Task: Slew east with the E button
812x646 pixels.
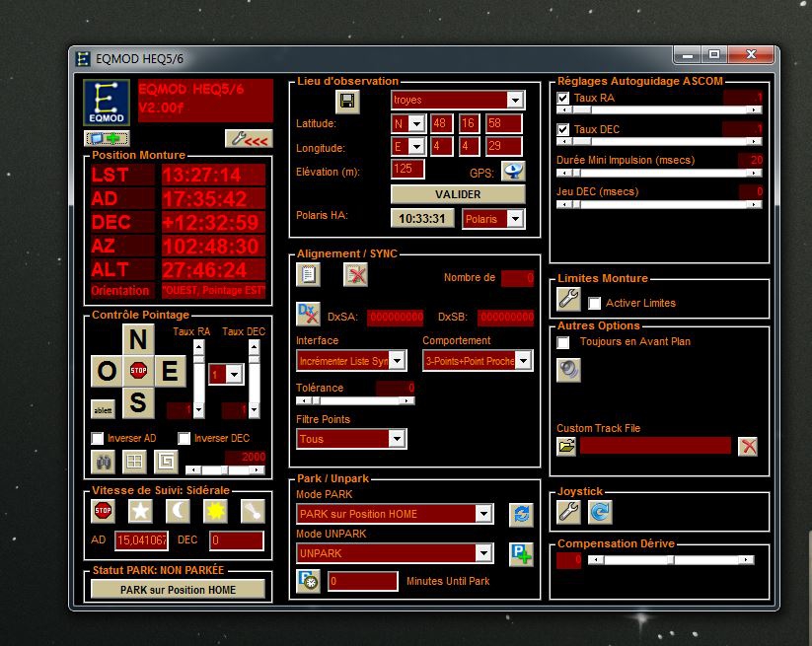Action: tap(170, 371)
